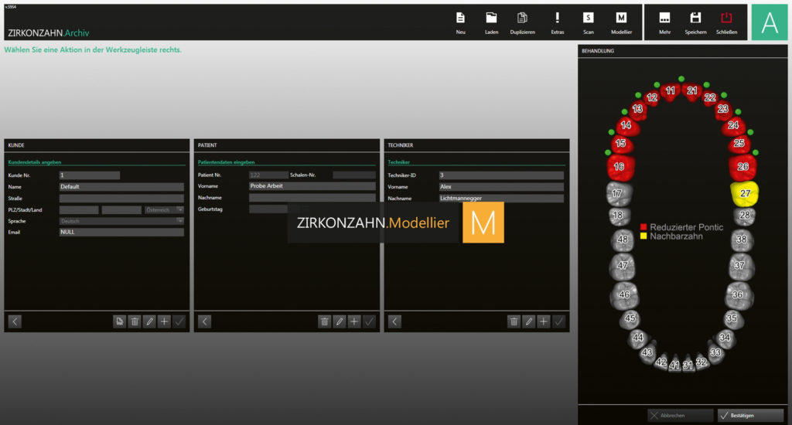Select the yellow tooth 27
Screen dimensions: 792x425
coord(745,193)
